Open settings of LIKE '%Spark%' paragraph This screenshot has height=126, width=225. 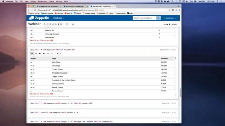[x=175, y=121]
